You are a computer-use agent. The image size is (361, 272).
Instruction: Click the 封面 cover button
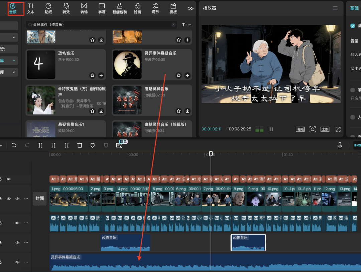coord(39,198)
